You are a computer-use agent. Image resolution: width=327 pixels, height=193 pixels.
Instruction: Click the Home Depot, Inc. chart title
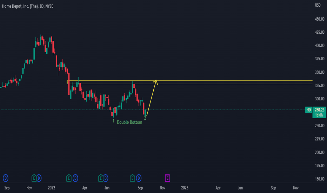[x=27, y=6]
